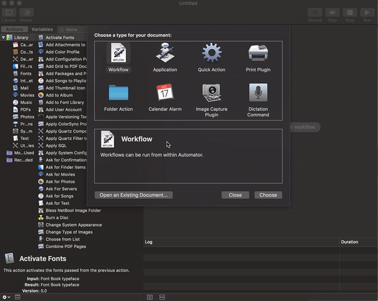378x301 pixels.
Task: Select the Add User Account action
Action: point(64,110)
